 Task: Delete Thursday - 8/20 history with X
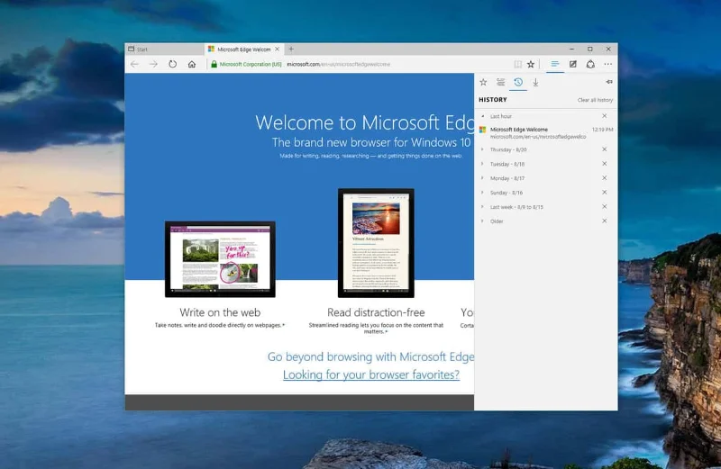605,149
